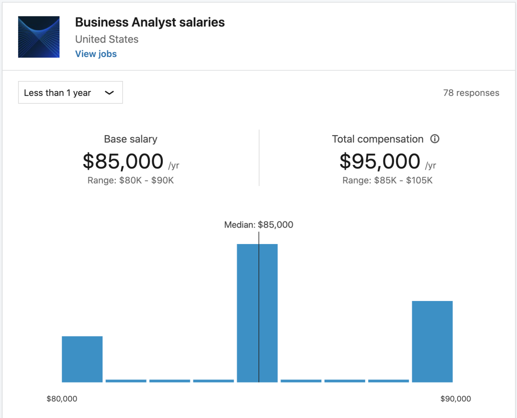The height and width of the screenshot is (418, 517).
Task: Click the $90,000 axis label
Action: [455, 399]
